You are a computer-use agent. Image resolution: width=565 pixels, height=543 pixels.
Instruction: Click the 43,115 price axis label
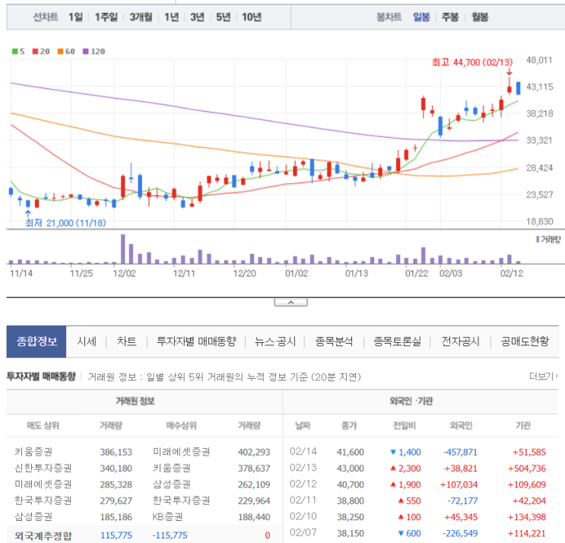(x=539, y=87)
